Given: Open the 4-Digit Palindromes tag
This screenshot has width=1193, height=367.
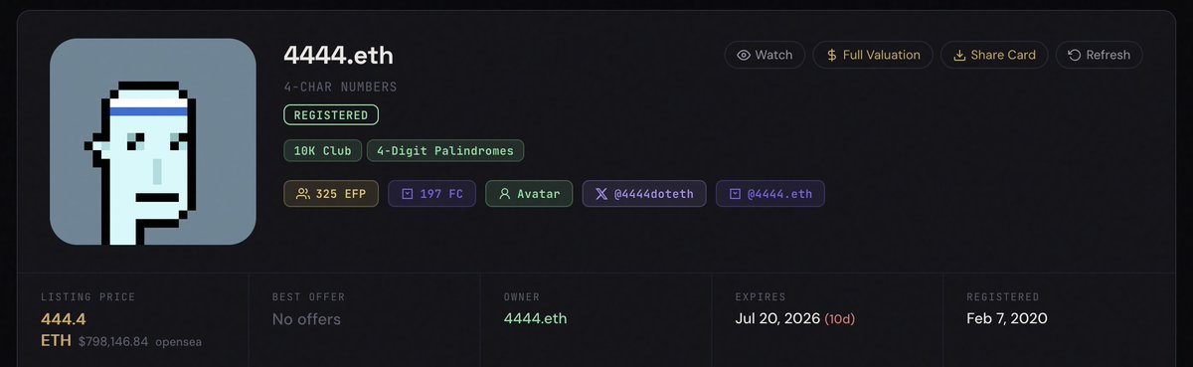Looking at the screenshot, I should (445, 151).
